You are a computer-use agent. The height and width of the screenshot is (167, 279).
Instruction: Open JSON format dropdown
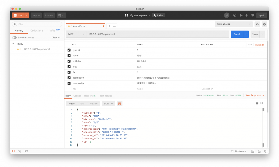(108, 104)
